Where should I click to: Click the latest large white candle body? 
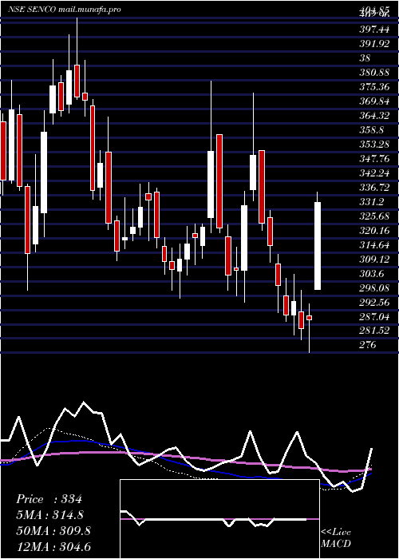point(318,246)
